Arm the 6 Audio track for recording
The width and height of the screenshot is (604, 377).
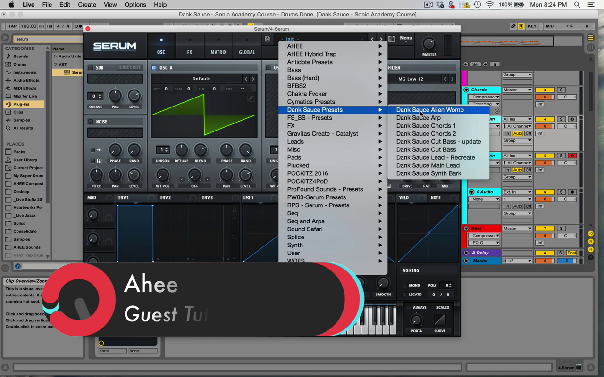[572, 192]
